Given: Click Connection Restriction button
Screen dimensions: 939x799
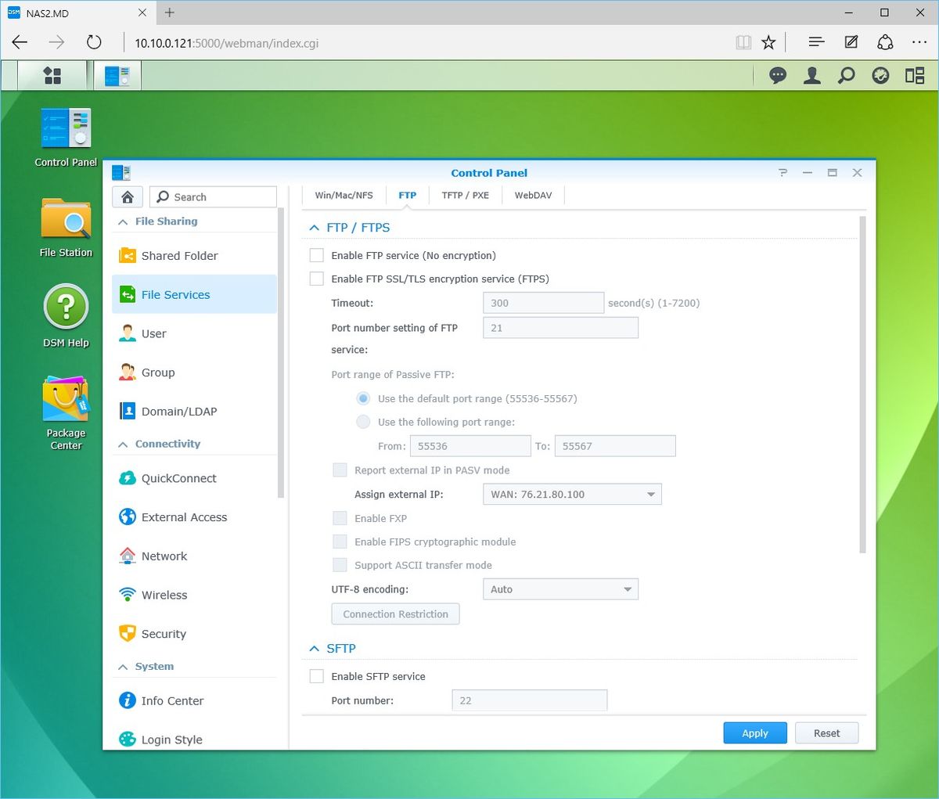Looking at the screenshot, I should (395, 614).
